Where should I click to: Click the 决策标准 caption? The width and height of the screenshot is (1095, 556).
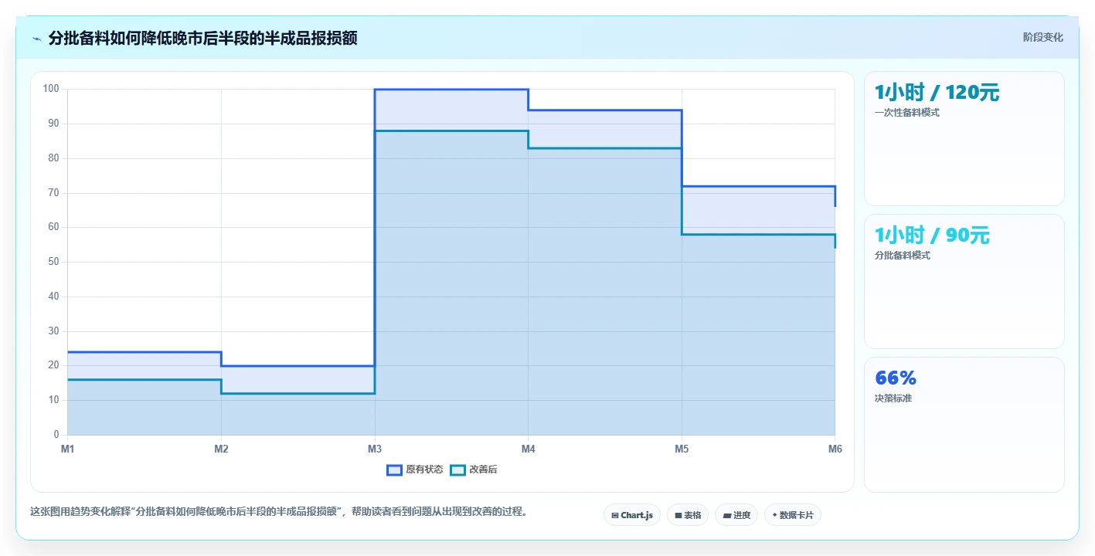pos(893,398)
